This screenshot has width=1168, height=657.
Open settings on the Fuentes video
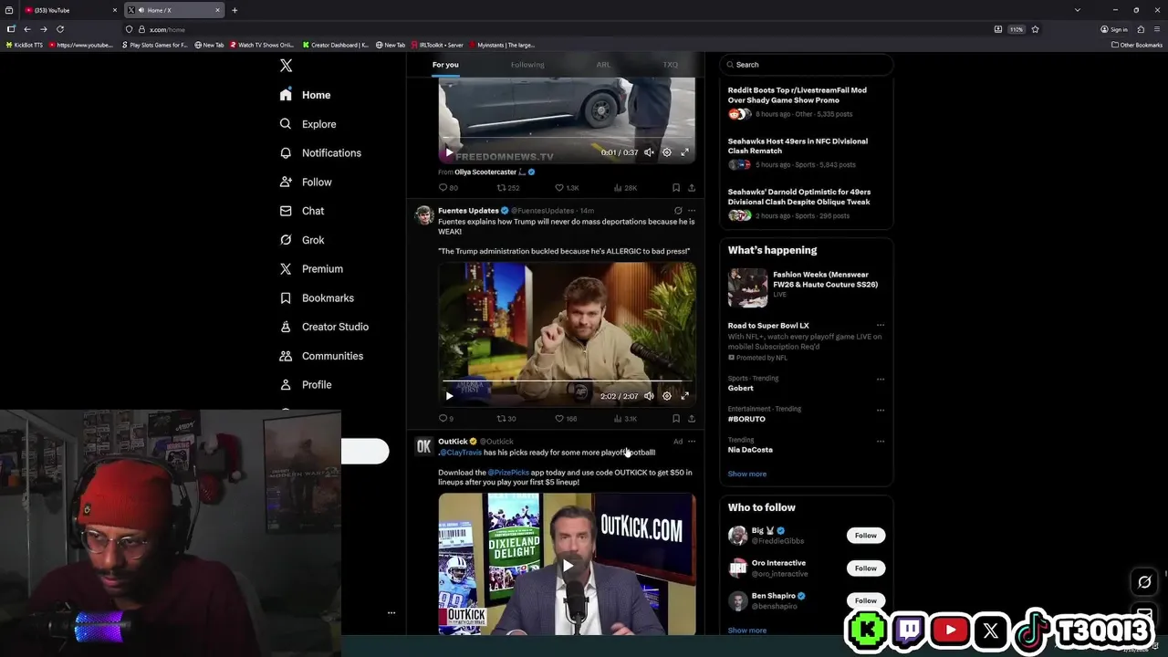click(x=667, y=396)
